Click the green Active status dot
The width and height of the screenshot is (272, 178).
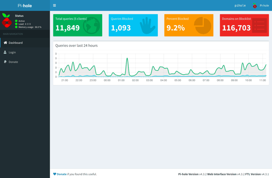16,21
